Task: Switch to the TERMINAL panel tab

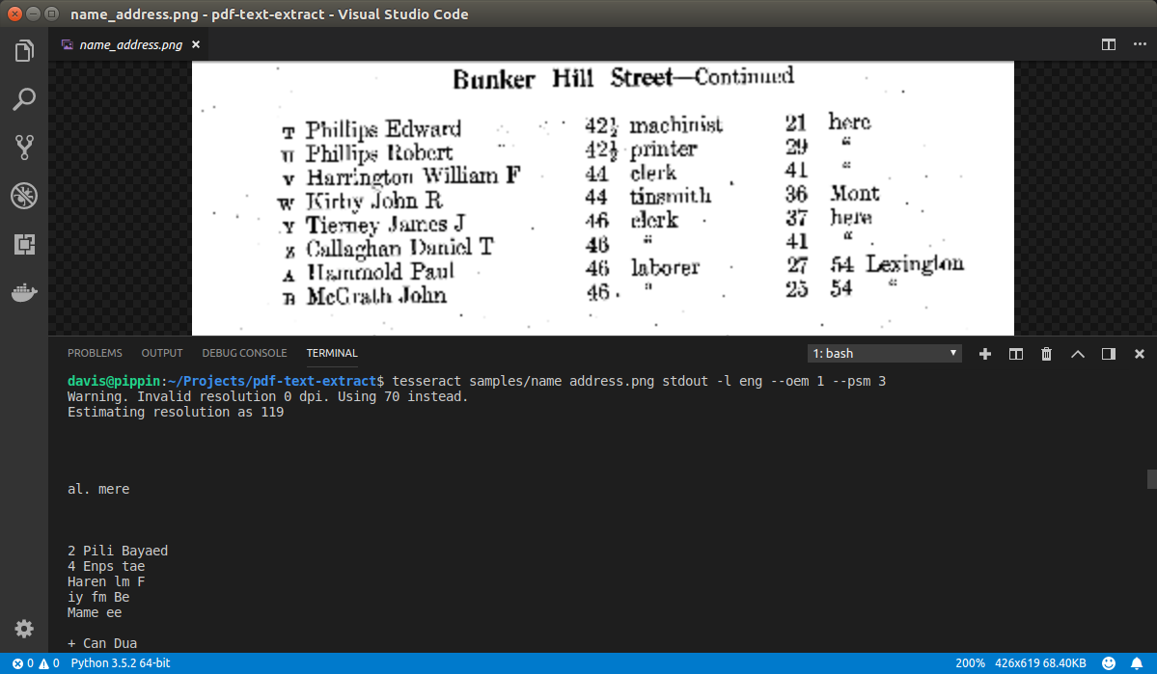Action: point(332,353)
